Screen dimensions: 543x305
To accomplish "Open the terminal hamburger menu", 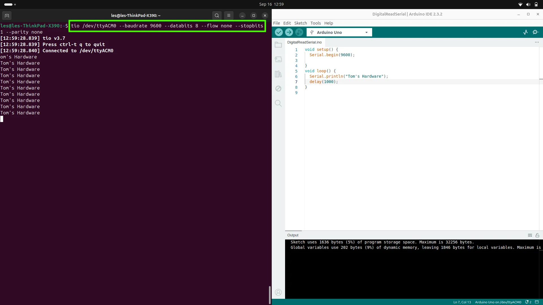I will tap(229, 16).
